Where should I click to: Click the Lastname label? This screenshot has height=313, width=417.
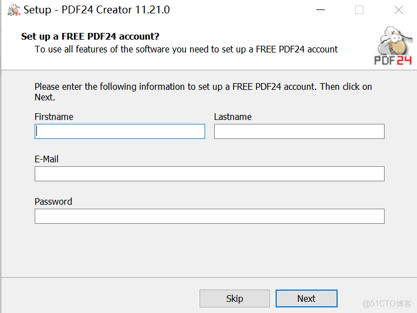click(233, 117)
